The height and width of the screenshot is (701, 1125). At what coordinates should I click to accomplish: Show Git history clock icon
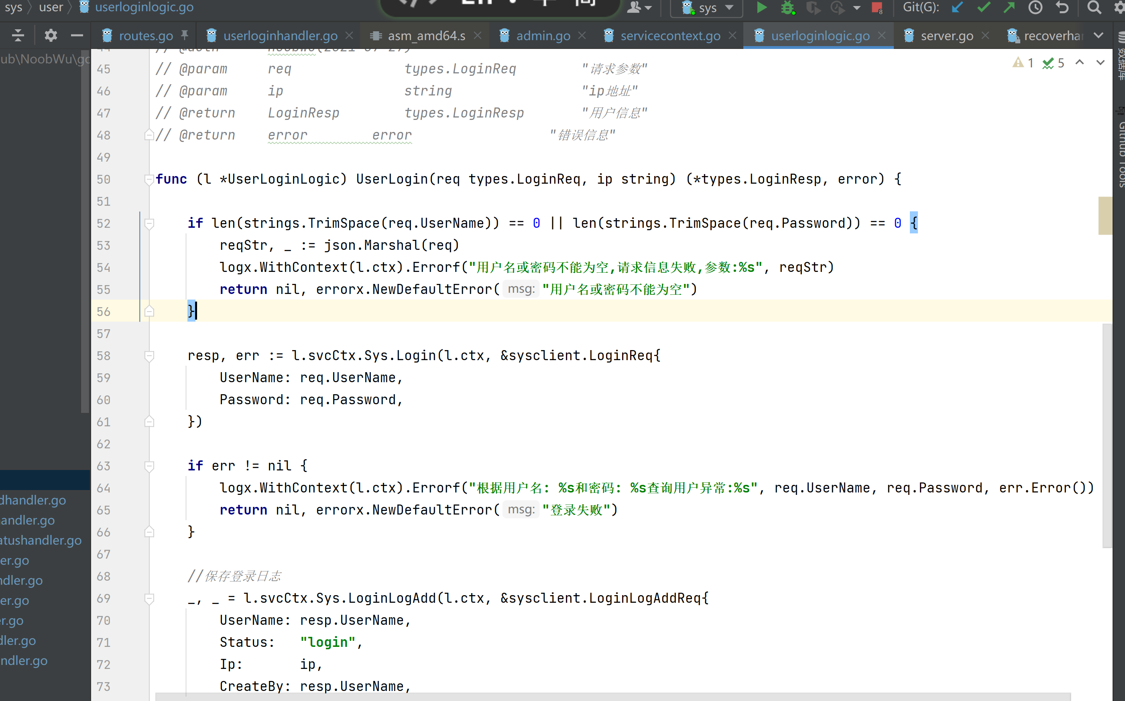(x=1035, y=7)
